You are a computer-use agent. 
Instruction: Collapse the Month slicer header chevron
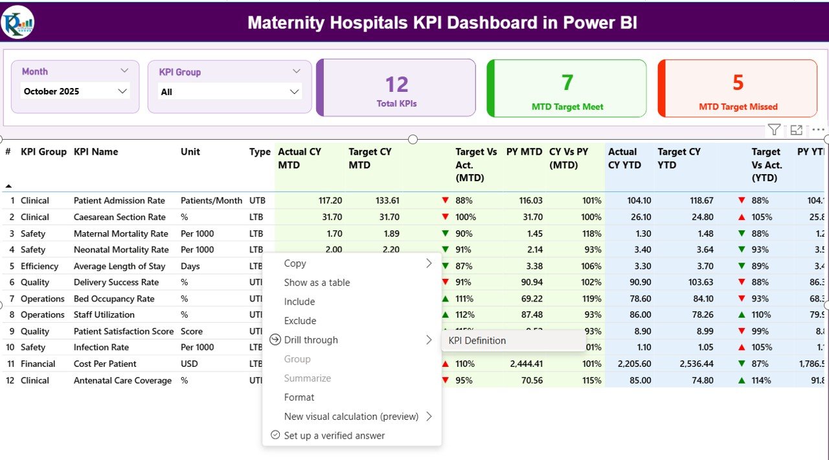124,71
